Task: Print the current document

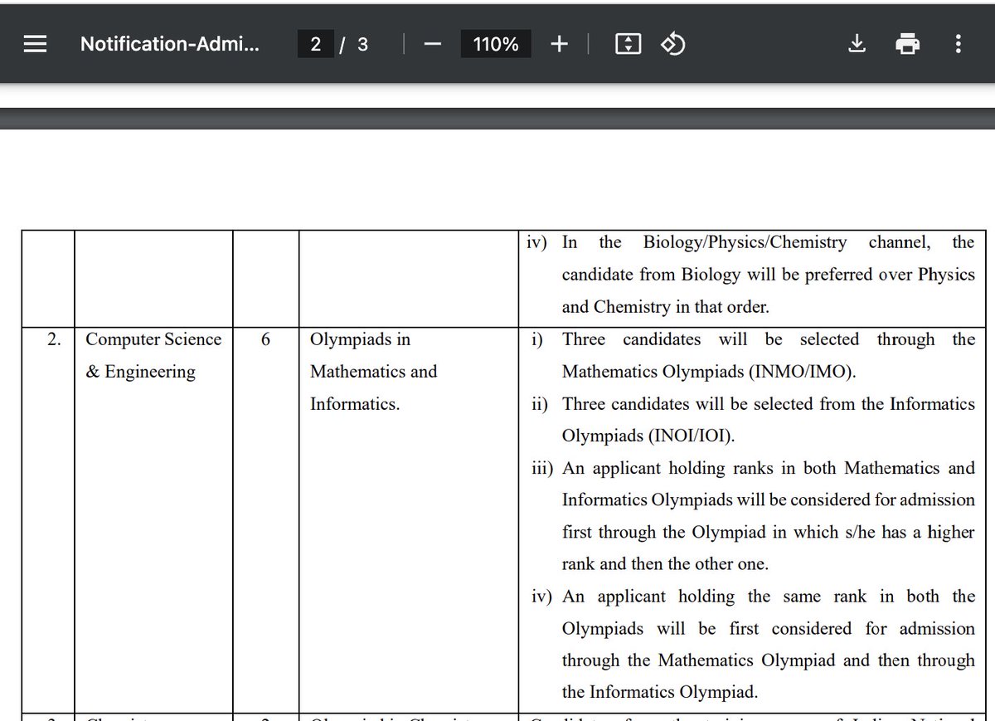Action: pyautogui.click(x=907, y=43)
